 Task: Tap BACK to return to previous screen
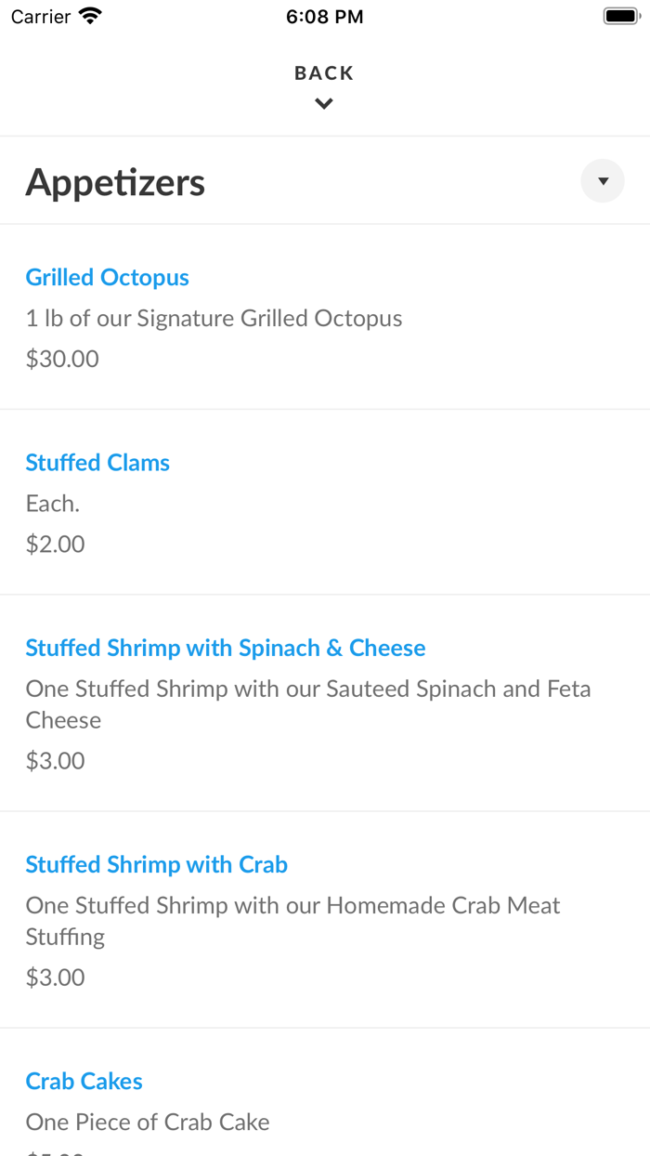tap(323, 72)
